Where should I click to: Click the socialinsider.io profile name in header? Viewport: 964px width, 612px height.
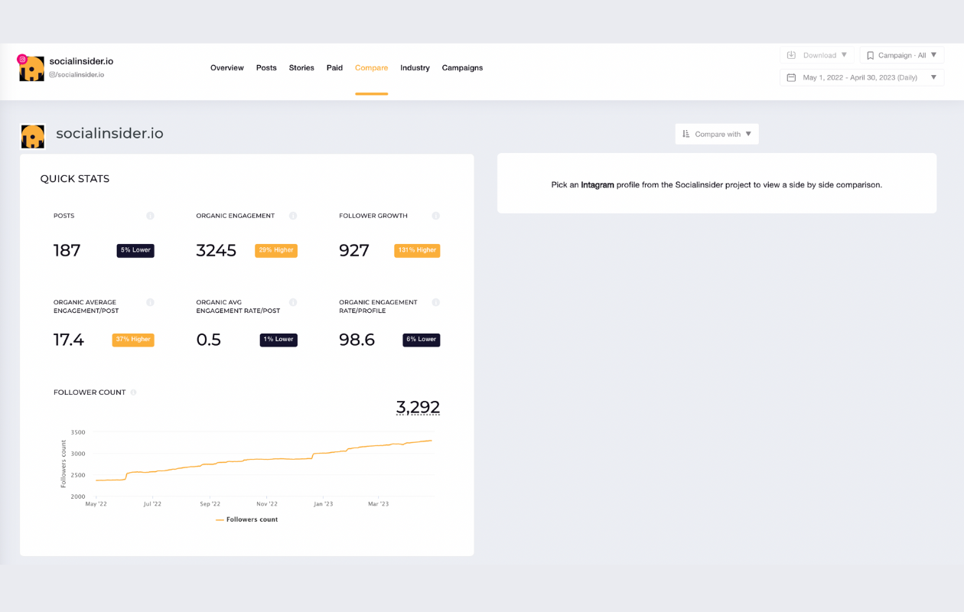(81, 61)
